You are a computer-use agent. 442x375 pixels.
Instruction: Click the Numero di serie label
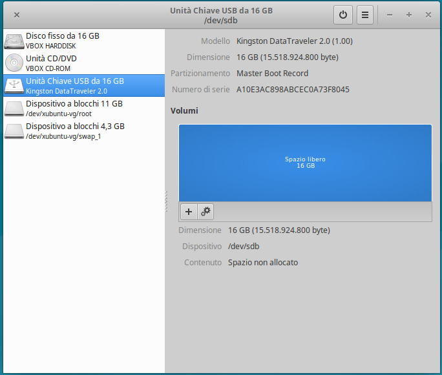tap(201, 90)
